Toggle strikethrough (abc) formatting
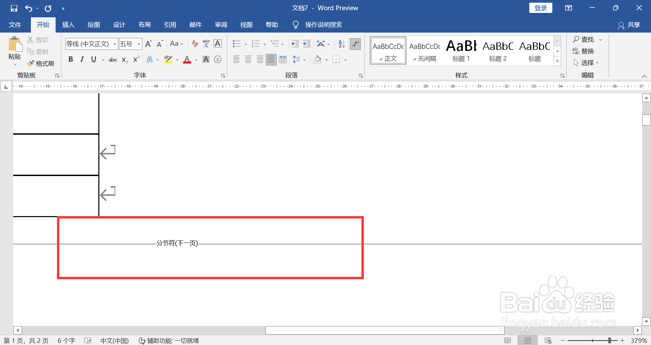 pyautogui.click(x=113, y=60)
